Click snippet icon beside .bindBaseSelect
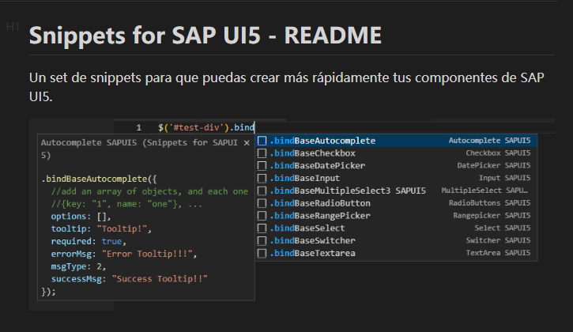The height and width of the screenshot is (332, 573). (262, 228)
